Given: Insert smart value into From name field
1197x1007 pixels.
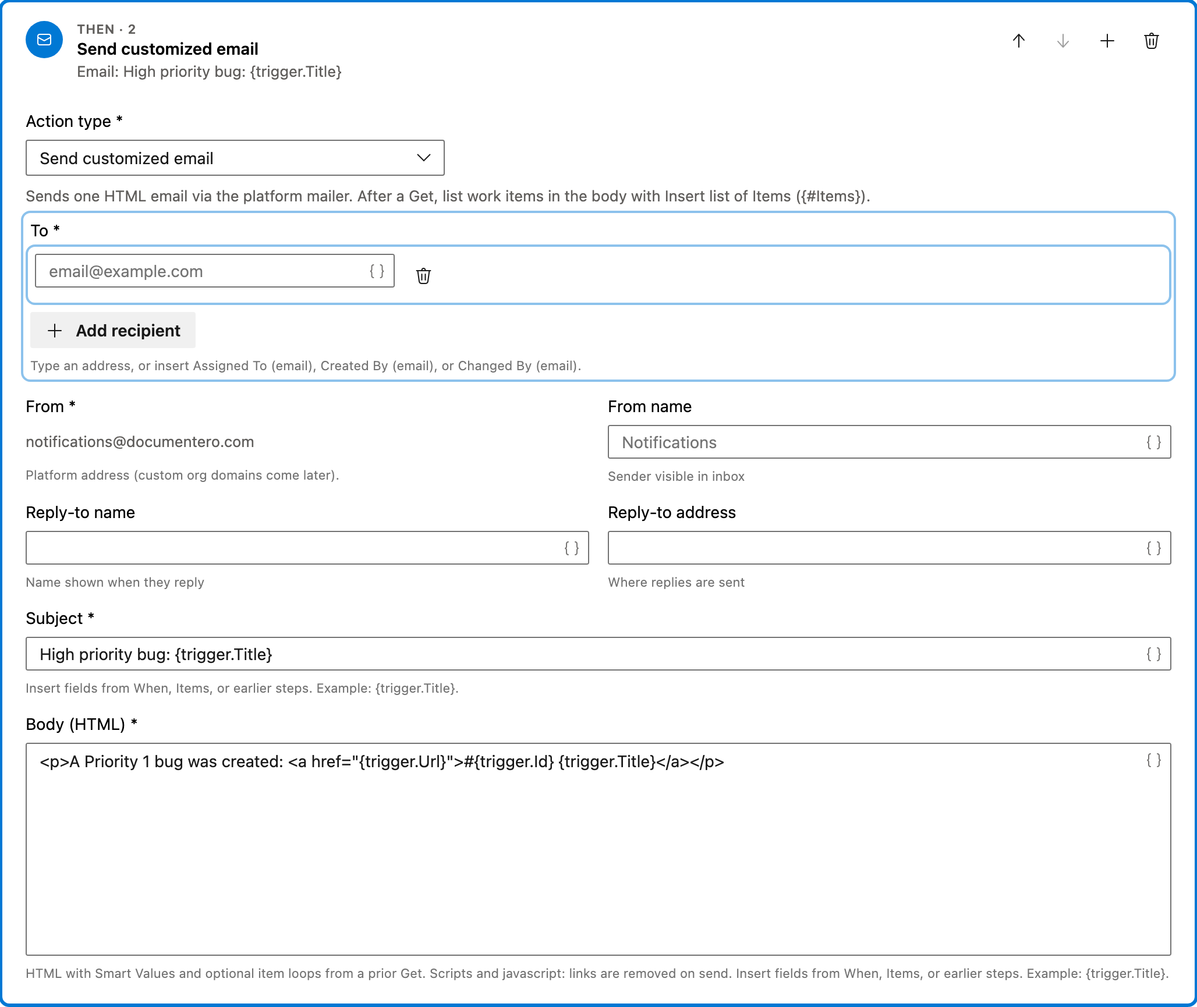Looking at the screenshot, I should [1154, 442].
